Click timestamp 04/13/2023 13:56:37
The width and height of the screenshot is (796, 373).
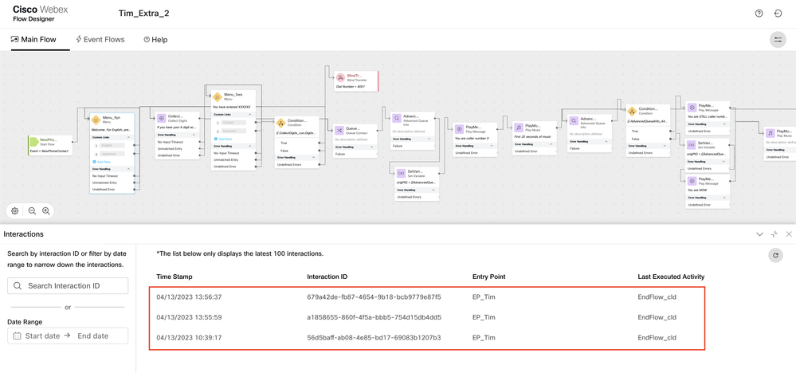point(190,296)
